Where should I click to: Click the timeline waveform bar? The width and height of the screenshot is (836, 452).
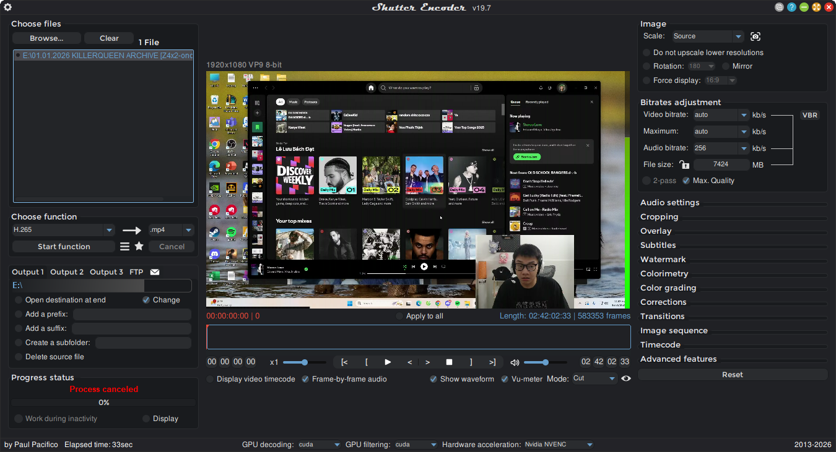click(x=419, y=338)
